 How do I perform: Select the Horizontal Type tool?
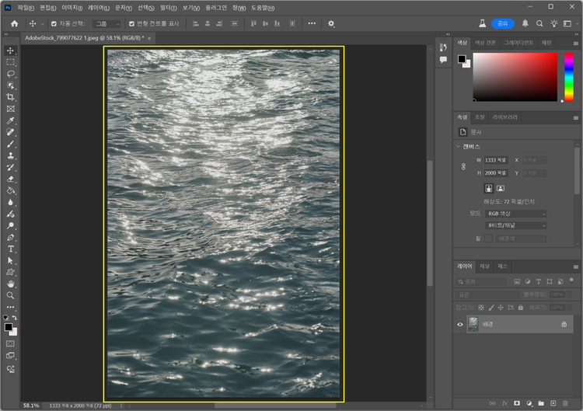(x=11, y=249)
